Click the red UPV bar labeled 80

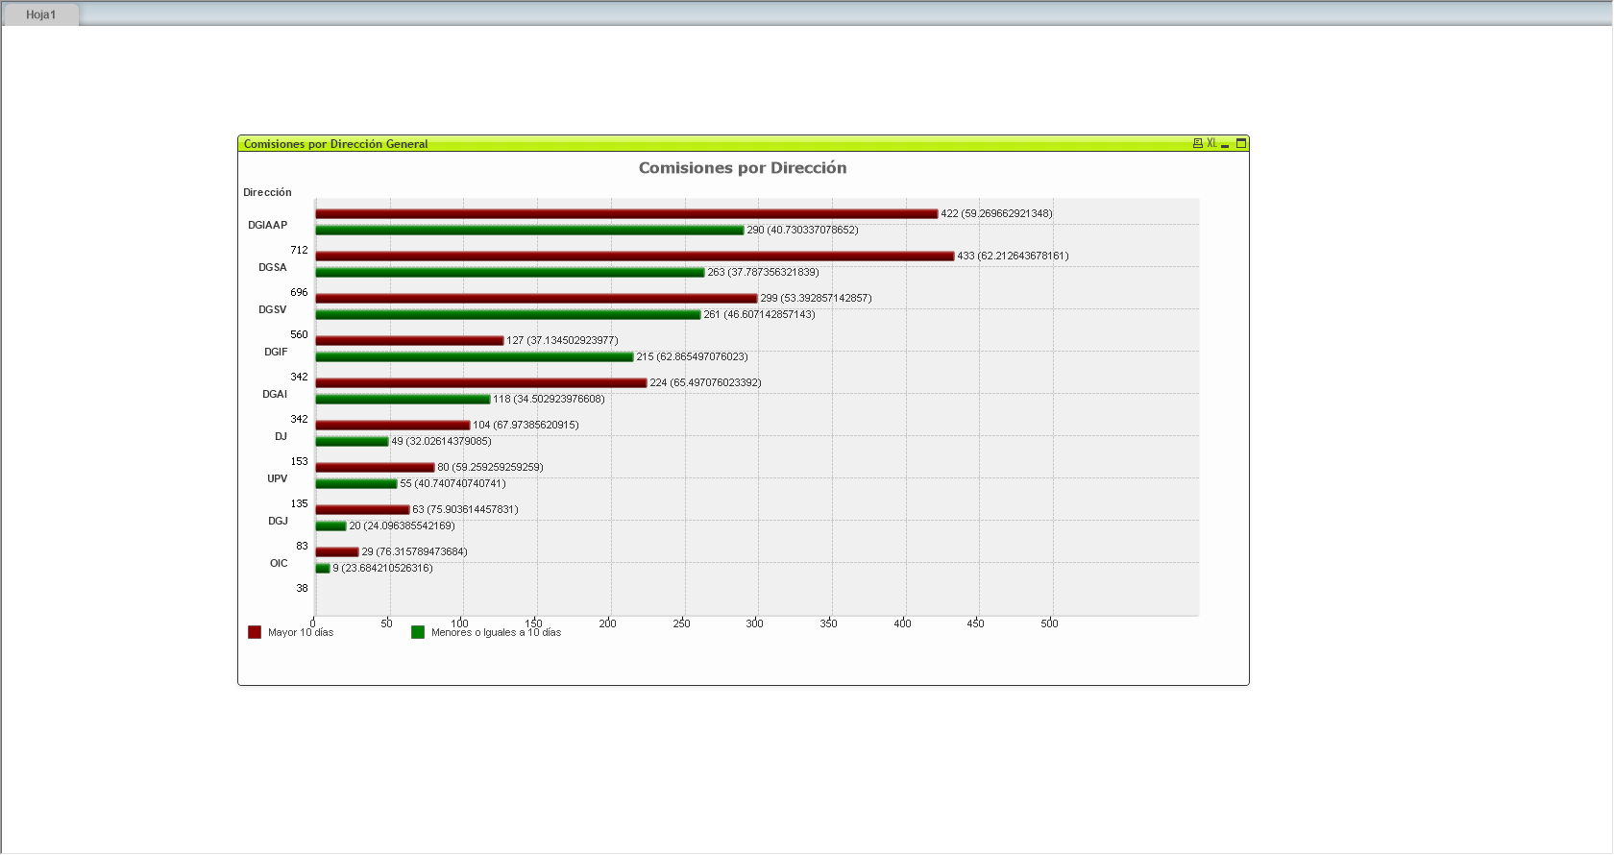point(375,467)
